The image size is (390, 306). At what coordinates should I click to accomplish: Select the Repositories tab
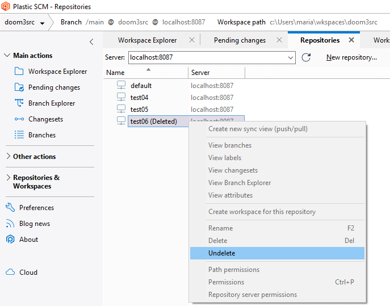320,40
